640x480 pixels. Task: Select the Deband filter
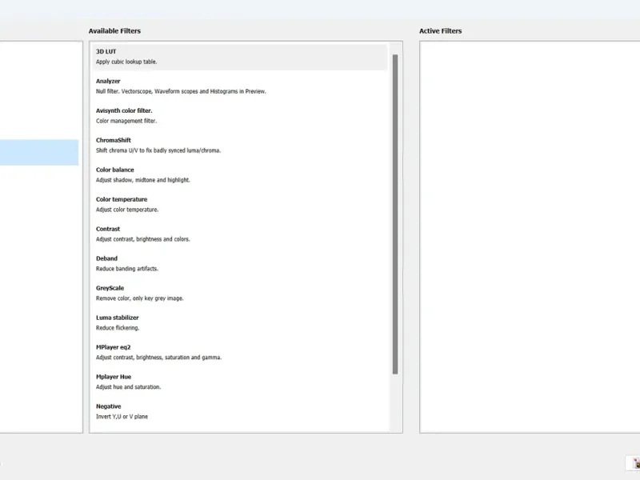[x=239, y=264]
